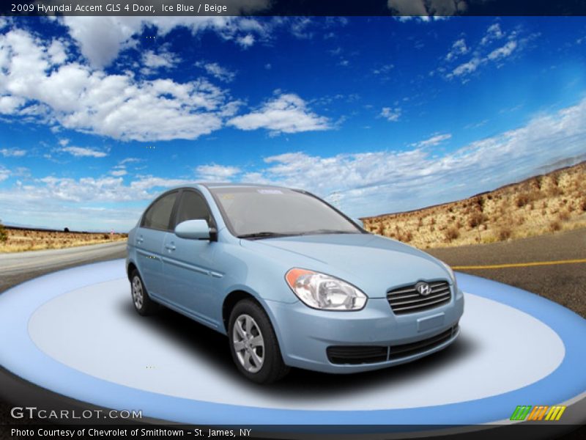Click the striped green-orange-yellow logo icon
Image resolution: width=586 pixels, height=440 pixels.
pyautogui.click(x=538, y=413)
